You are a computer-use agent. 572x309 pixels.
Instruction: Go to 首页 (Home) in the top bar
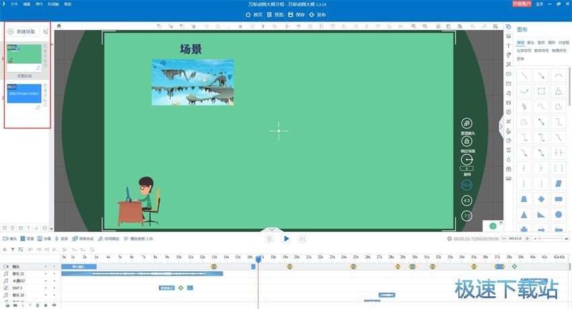click(x=254, y=15)
